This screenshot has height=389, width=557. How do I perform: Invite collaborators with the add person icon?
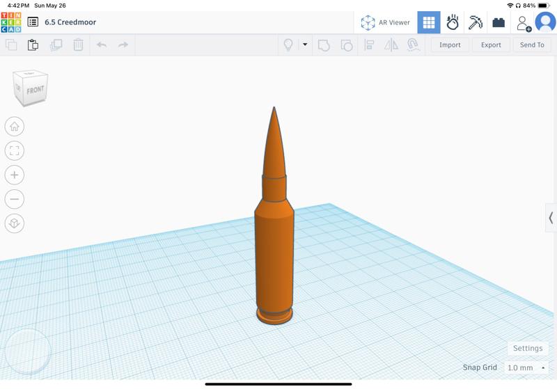pos(524,24)
